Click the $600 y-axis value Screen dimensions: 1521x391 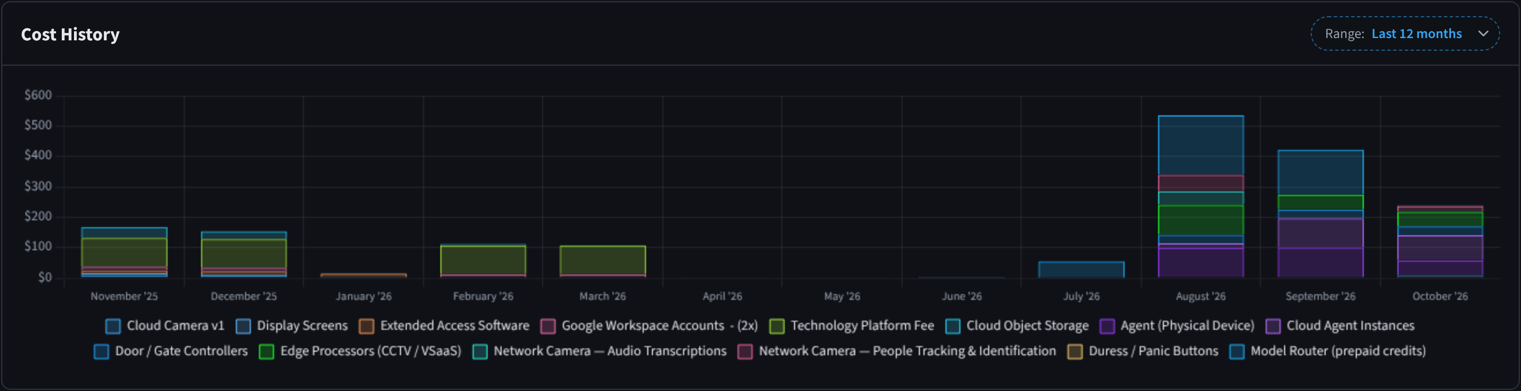[x=38, y=95]
